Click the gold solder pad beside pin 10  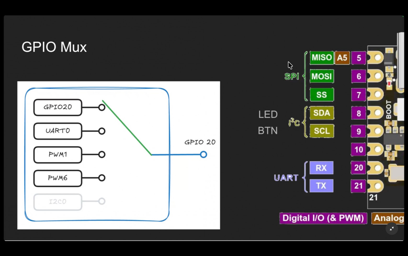[x=376, y=150]
